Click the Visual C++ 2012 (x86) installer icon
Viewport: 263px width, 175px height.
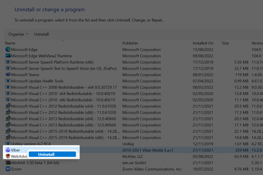pos(8,112)
